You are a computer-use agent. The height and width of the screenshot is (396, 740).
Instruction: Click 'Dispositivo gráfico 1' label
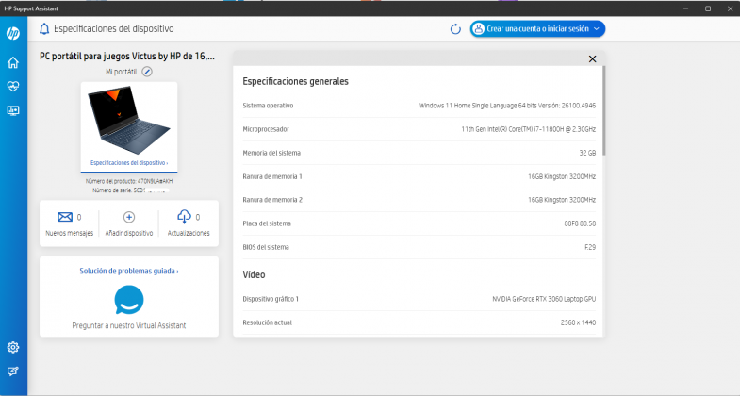pos(271,299)
